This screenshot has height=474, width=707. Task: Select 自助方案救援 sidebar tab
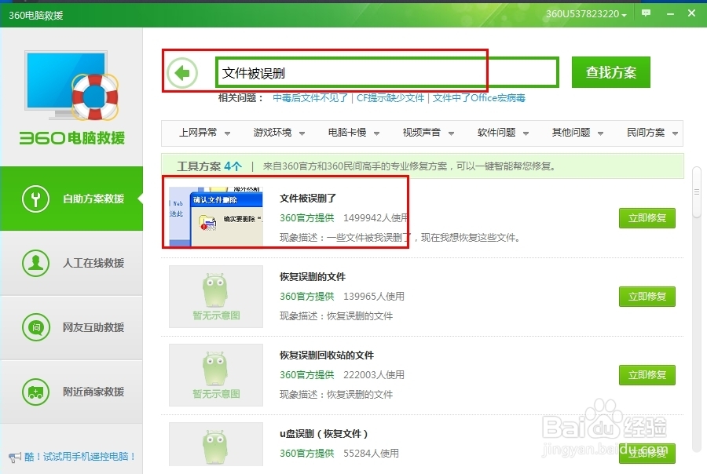pyautogui.click(x=71, y=199)
